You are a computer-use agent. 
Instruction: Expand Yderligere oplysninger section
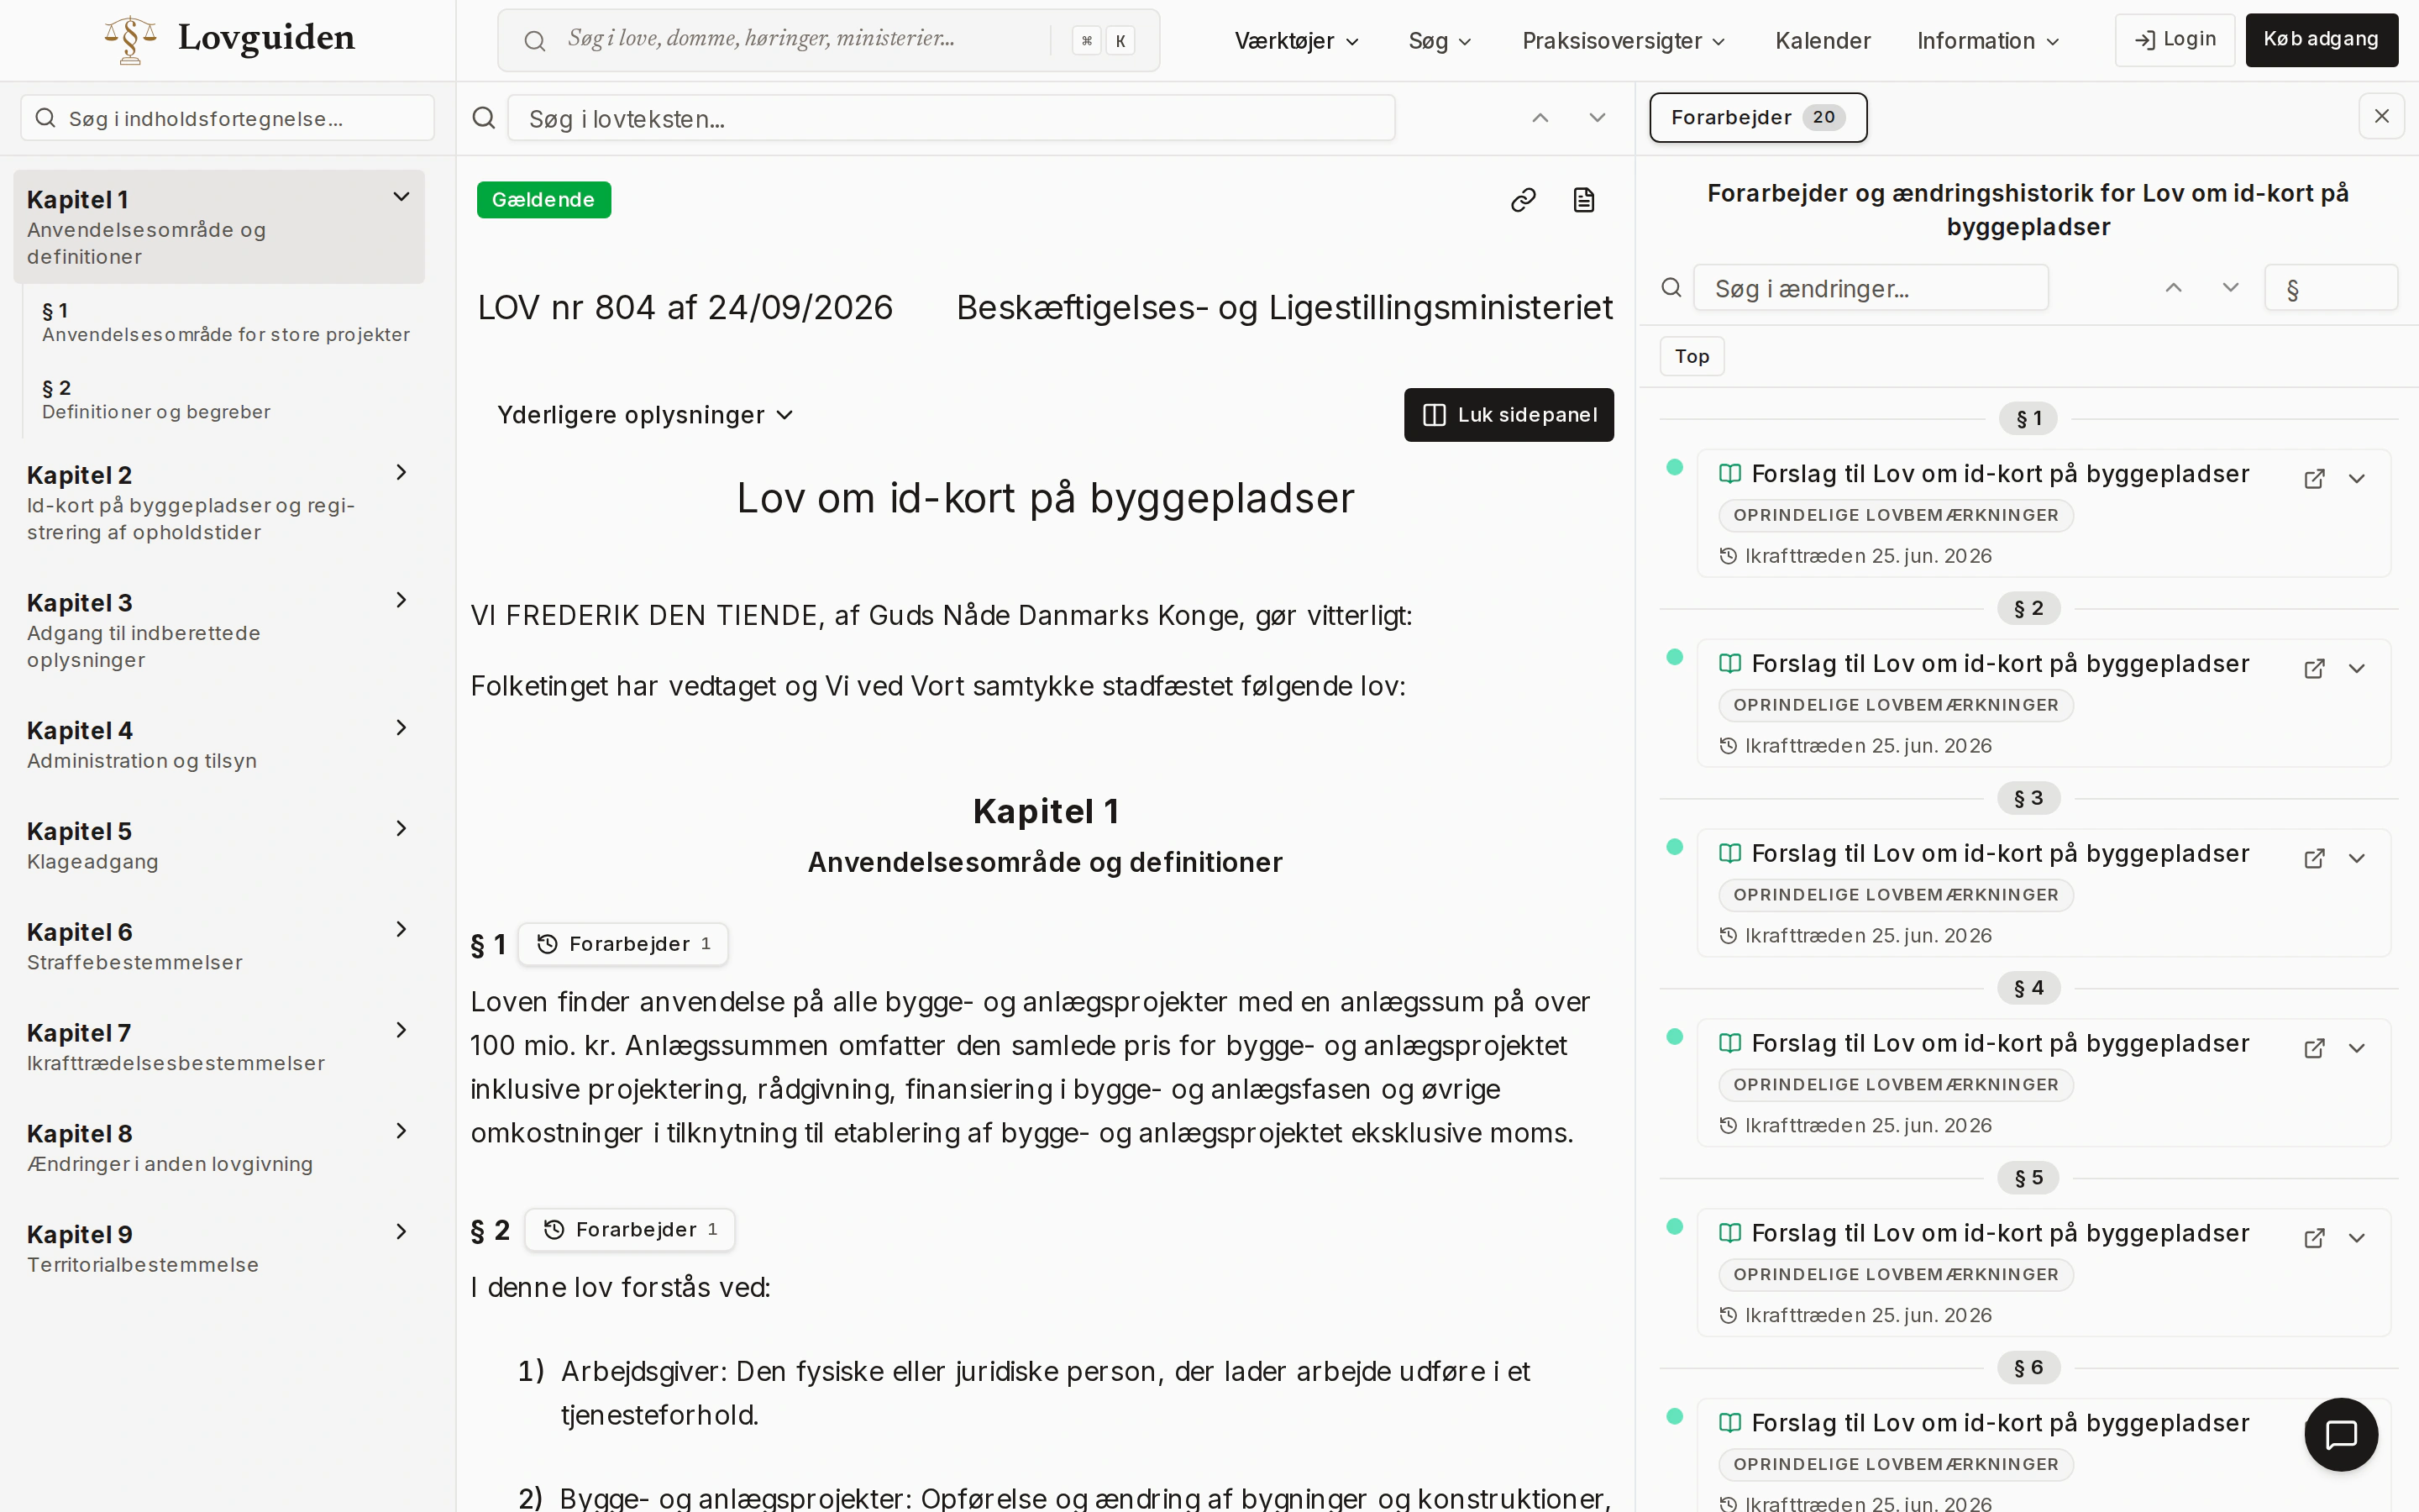click(x=645, y=415)
